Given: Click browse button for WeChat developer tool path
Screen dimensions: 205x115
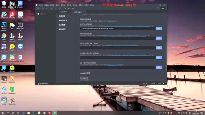Looking at the screenshot, I should [159, 28].
